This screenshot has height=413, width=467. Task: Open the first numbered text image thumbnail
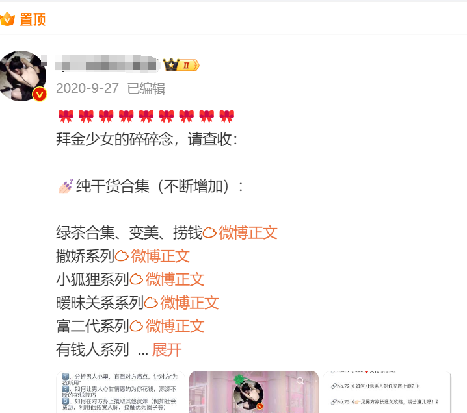coord(120,392)
